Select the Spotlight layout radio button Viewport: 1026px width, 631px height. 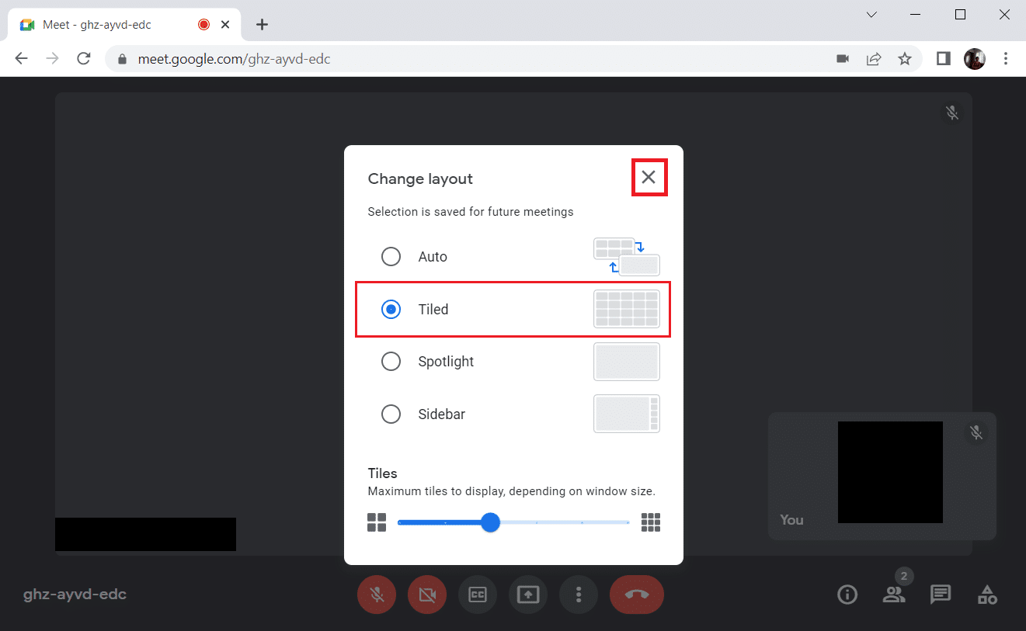point(391,362)
